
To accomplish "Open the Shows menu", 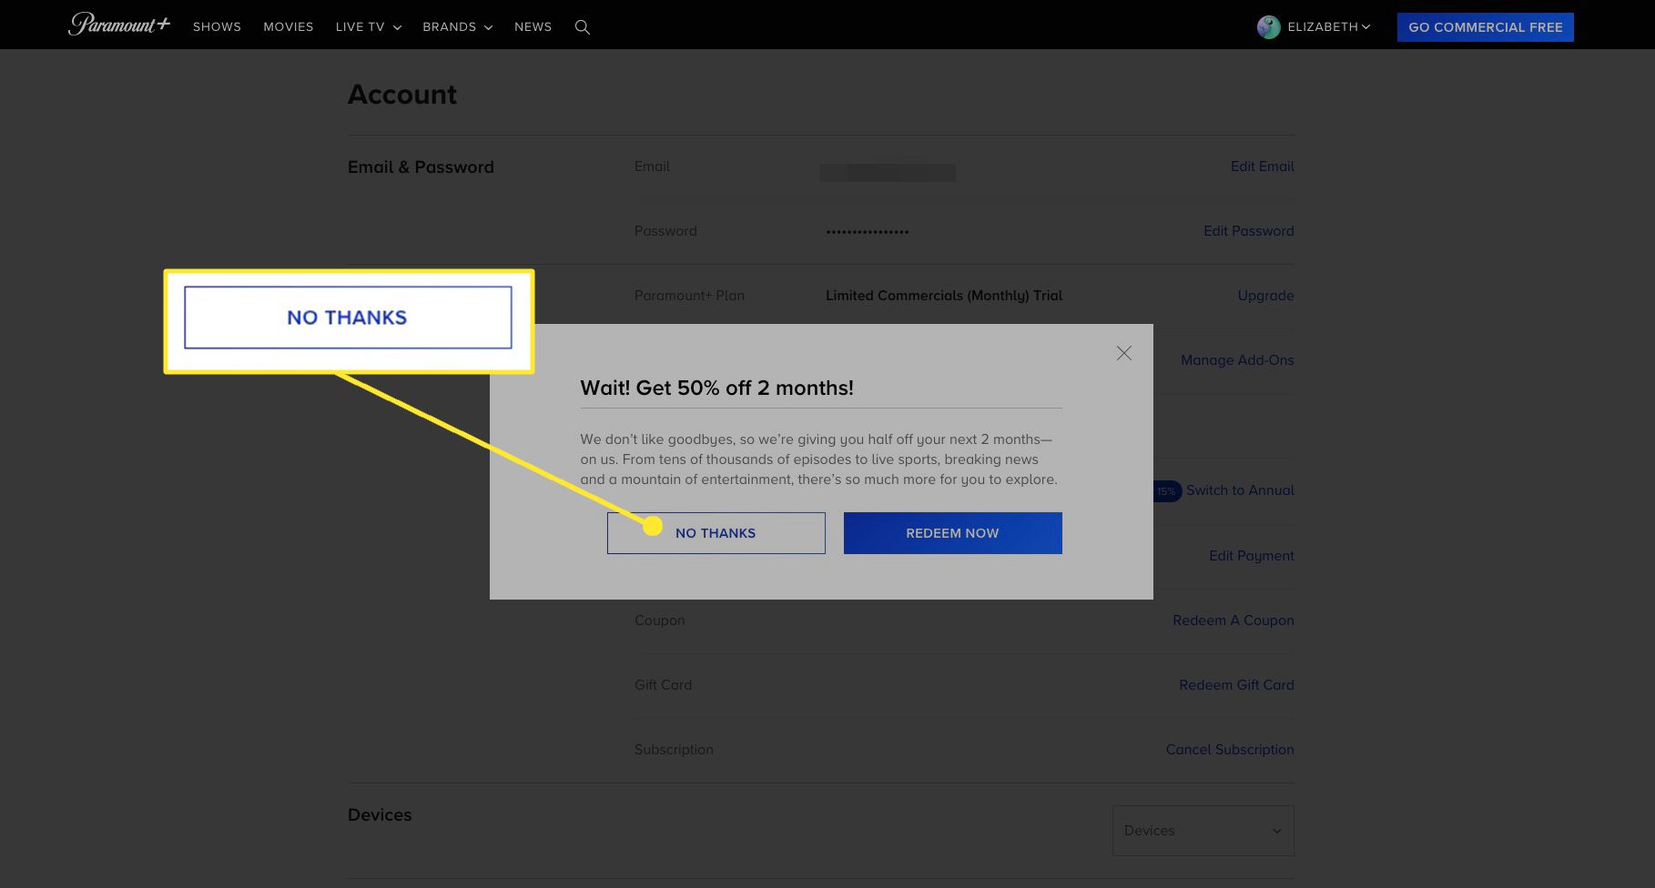I will pyautogui.click(x=217, y=27).
